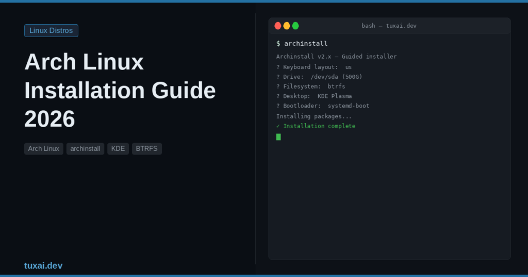Click the red close dot in terminal
528x277 pixels.
pos(278,26)
